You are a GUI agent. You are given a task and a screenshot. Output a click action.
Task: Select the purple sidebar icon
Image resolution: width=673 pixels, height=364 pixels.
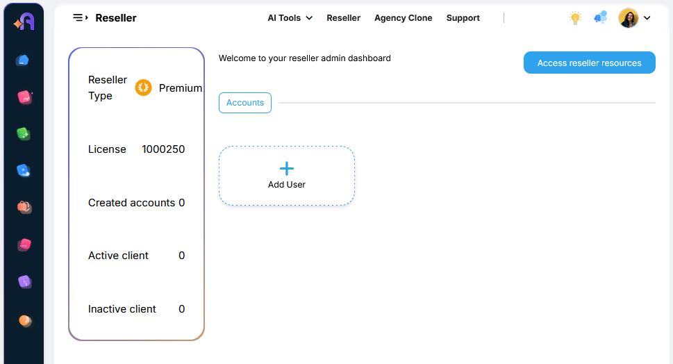tap(24, 281)
